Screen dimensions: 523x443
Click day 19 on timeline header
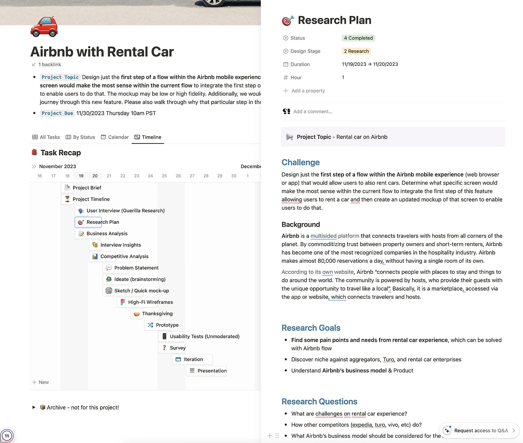[81, 176]
